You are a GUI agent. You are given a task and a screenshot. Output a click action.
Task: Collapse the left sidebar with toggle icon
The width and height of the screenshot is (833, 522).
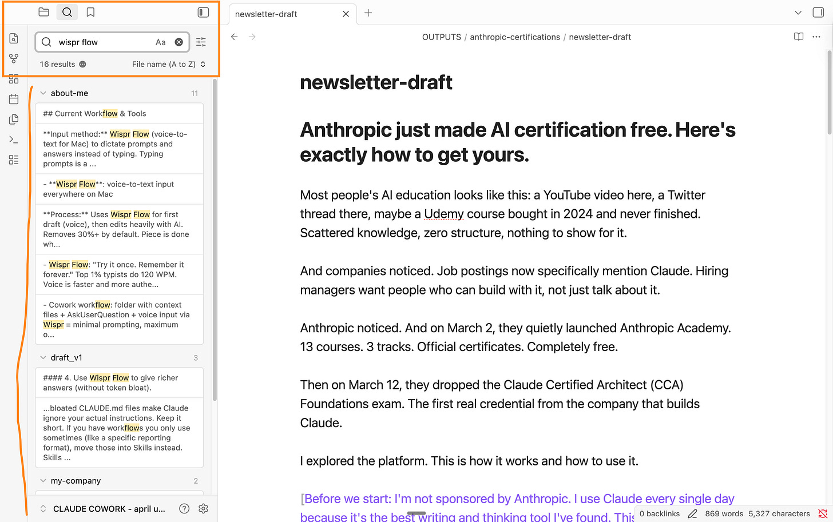[x=203, y=12]
